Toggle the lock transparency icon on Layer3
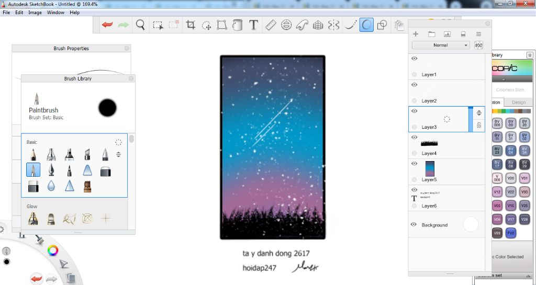536x285 pixels. point(479,126)
